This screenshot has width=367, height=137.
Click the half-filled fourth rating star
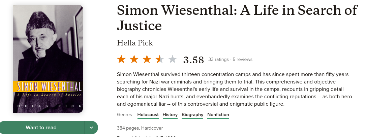(x=160, y=60)
